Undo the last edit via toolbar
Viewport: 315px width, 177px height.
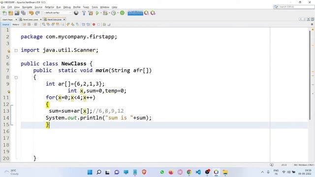click(x=31, y=13)
